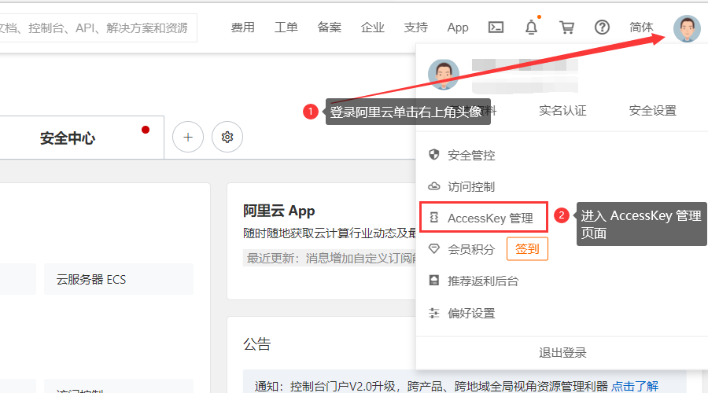The height and width of the screenshot is (393, 708).
Task: Open the 费用 menu
Action: pyautogui.click(x=243, y=28)
